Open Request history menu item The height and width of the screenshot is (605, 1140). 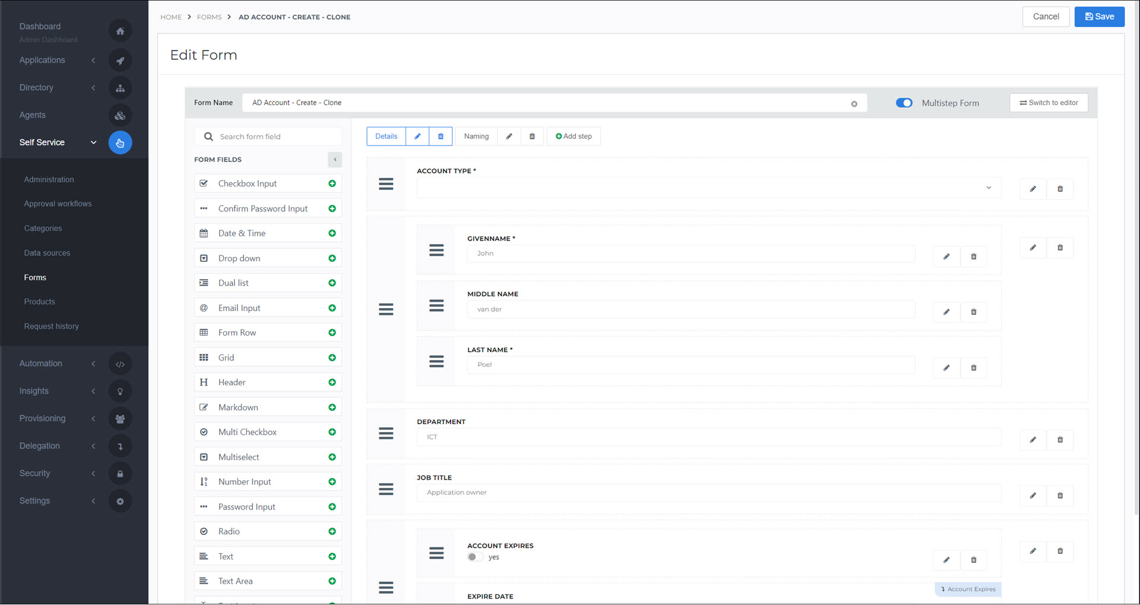click(51, 326)
